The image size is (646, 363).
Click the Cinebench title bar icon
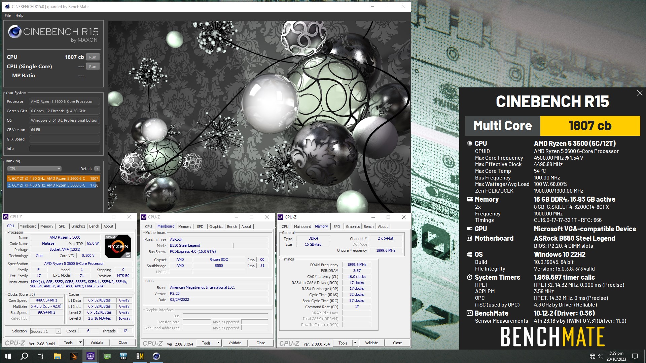[x=7, y=6]
